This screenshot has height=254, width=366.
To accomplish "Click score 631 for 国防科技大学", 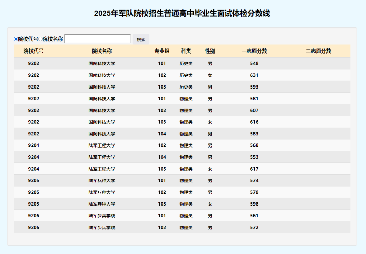I will [254, 75].
